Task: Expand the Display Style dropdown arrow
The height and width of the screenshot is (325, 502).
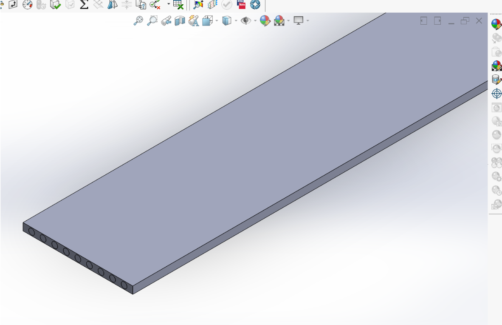Action: pyautogui.click(x=236, y=21)
